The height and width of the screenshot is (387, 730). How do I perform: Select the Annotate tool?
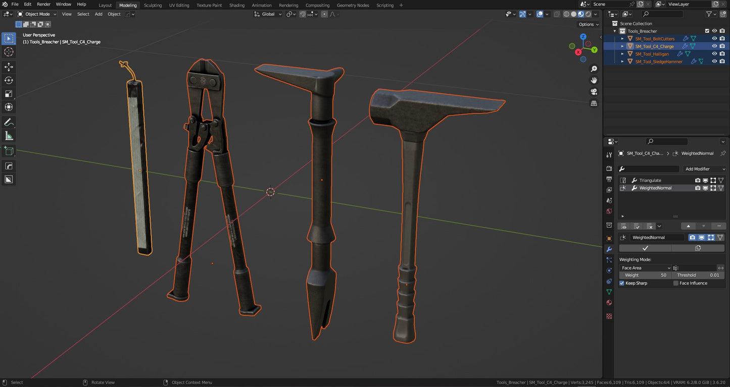pos(9,122)
